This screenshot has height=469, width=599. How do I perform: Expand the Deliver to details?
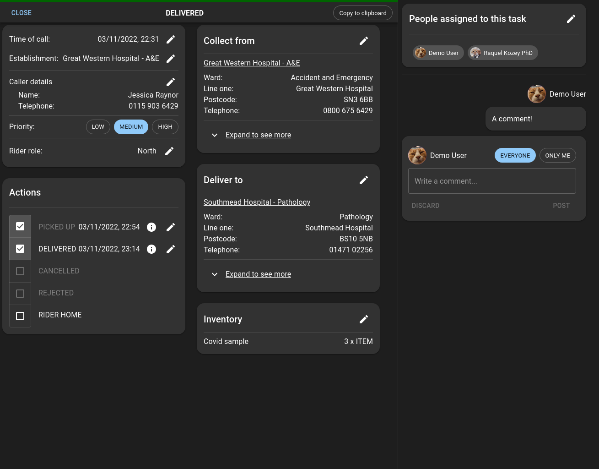tap(258, 274)
